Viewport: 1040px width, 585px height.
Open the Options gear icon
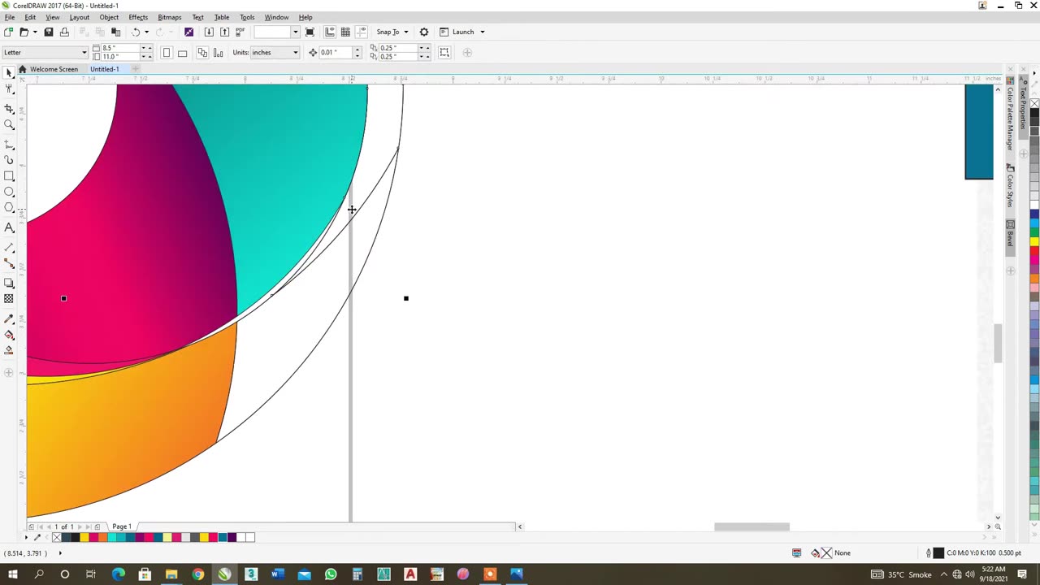[x=424, y=32]
